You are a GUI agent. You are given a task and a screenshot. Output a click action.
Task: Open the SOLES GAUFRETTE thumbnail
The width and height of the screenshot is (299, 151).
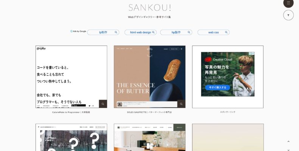point(150,77)
